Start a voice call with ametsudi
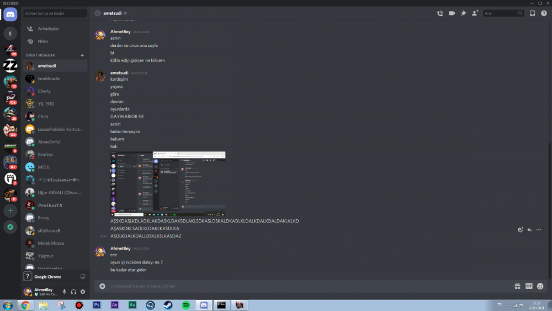Screen dimensions: 552x311 (x=440, y=13)
